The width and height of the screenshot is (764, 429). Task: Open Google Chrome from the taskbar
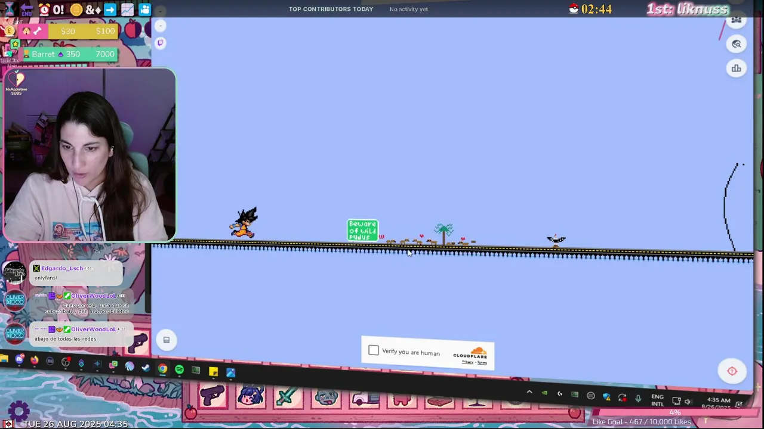162,369
